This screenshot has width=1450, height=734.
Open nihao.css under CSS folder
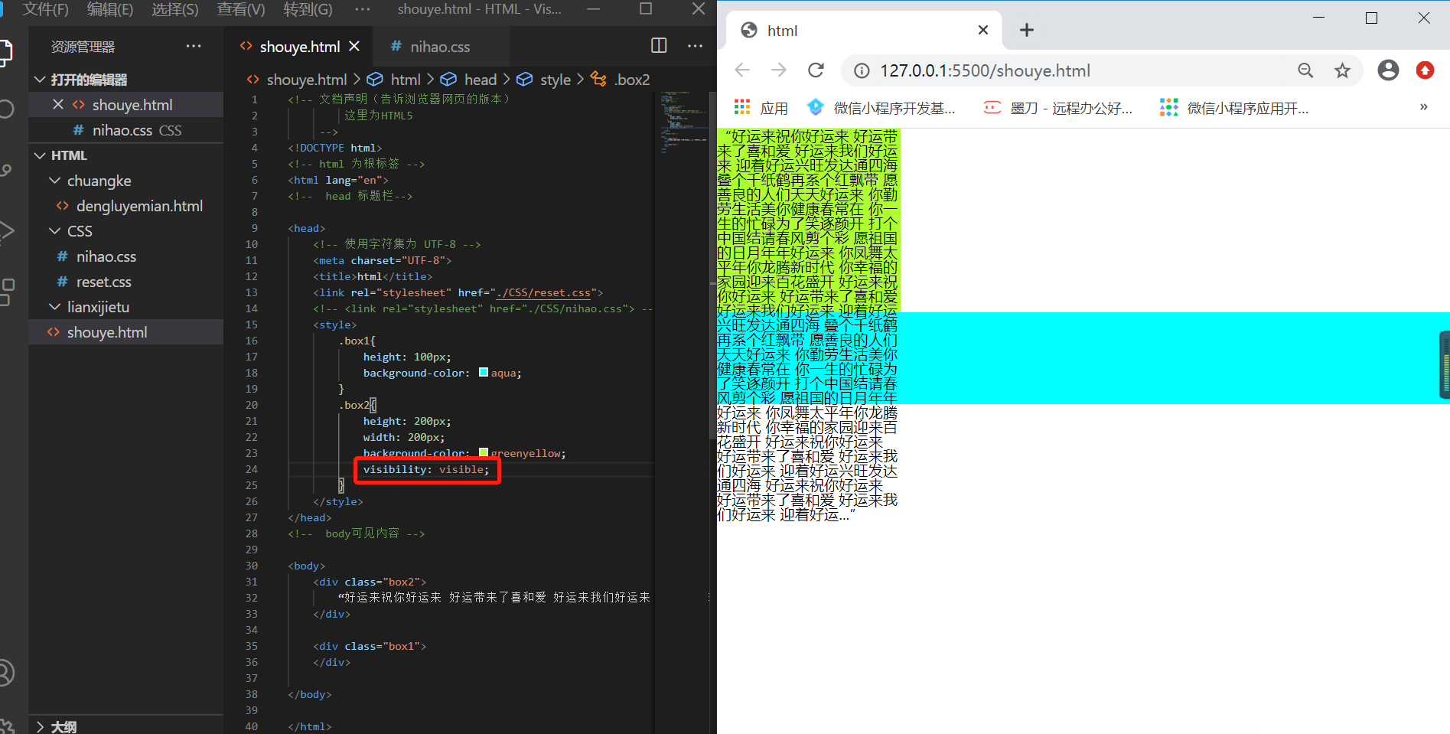tap(125, 256)
